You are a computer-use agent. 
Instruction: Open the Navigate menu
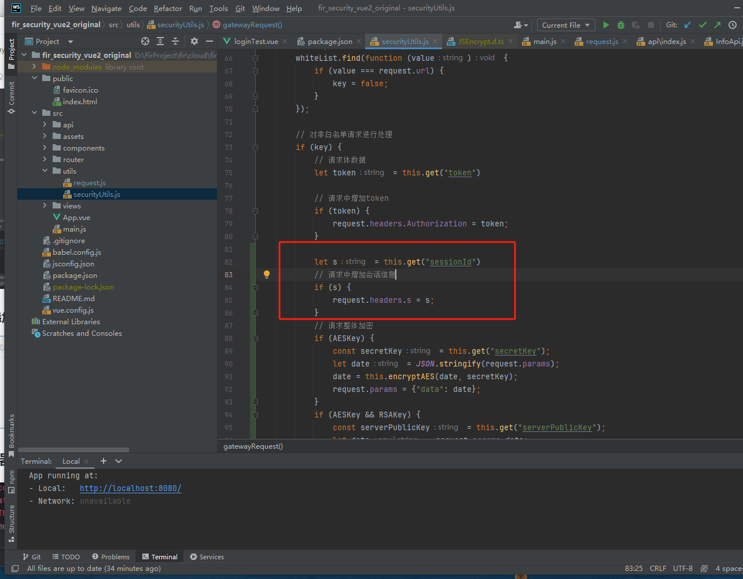coord(106,8)
